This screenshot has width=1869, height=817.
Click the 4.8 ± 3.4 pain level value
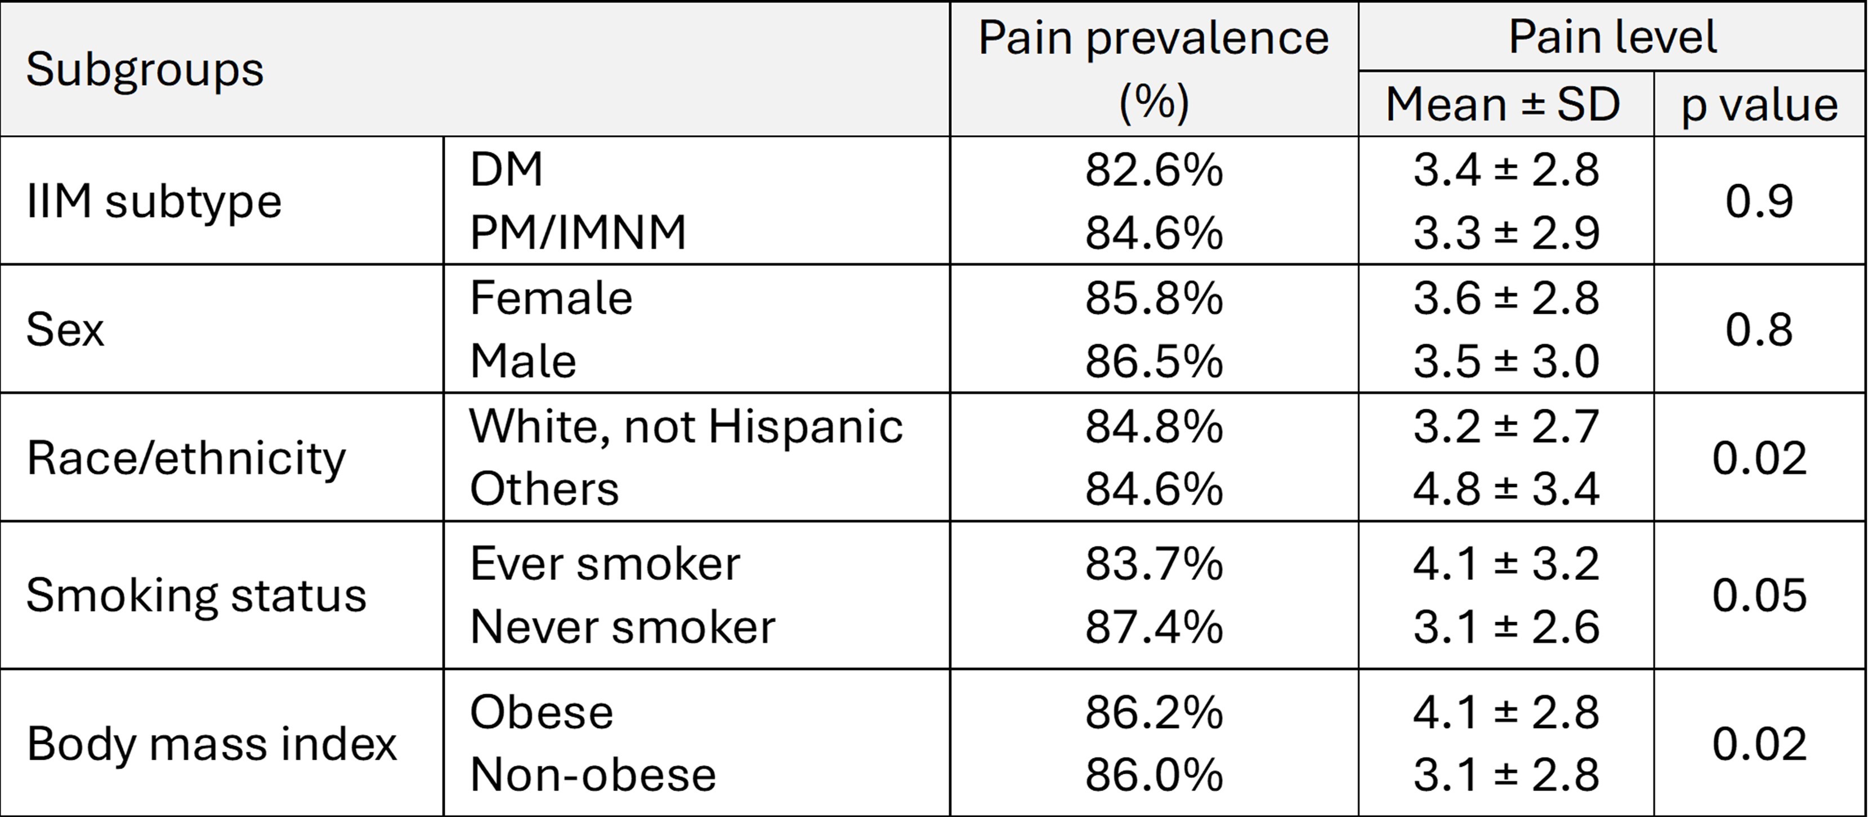point(1506,488)
